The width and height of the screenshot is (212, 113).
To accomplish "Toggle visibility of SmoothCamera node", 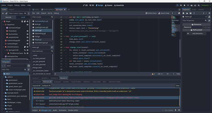I will coord(27,47).
